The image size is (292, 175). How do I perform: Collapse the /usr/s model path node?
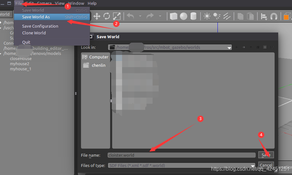pyautogui.click(x=1, y=28)
